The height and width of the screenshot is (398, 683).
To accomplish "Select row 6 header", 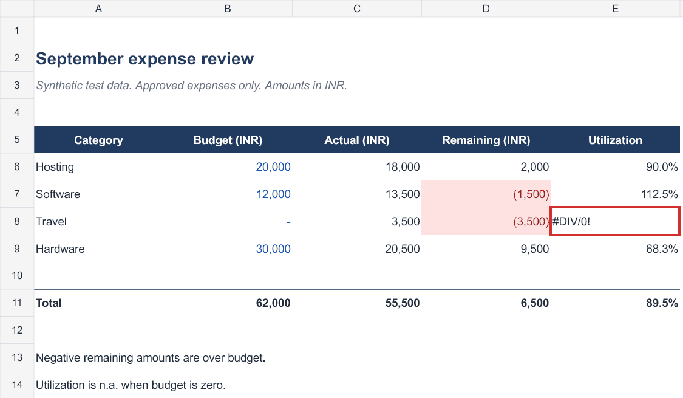I will [17, 166].
